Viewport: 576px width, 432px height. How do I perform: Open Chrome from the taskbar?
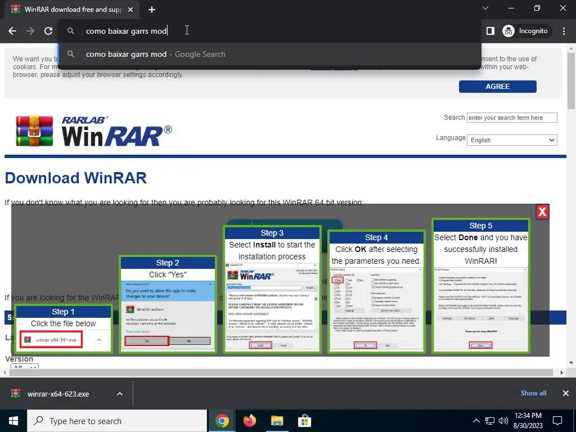[222, 421]
